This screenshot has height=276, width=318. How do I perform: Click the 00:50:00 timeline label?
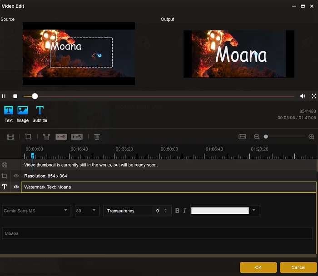(x=169, y=149)
